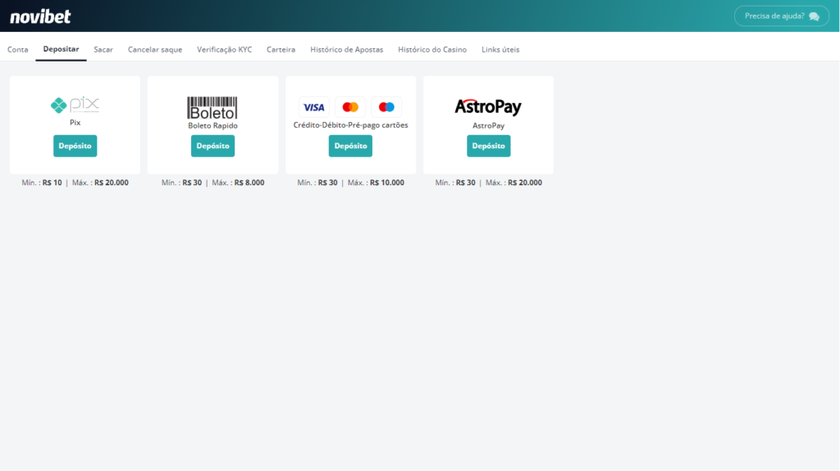Click the AstroPay Depósito button
The image size is (840, 471).
[489, 146]
